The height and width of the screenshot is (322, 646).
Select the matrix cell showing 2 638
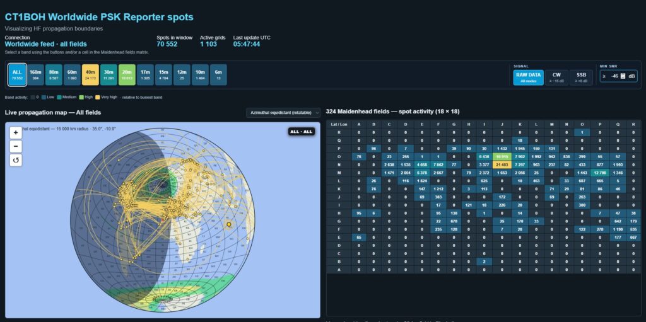pyautogui.click(x=389, y=164)
